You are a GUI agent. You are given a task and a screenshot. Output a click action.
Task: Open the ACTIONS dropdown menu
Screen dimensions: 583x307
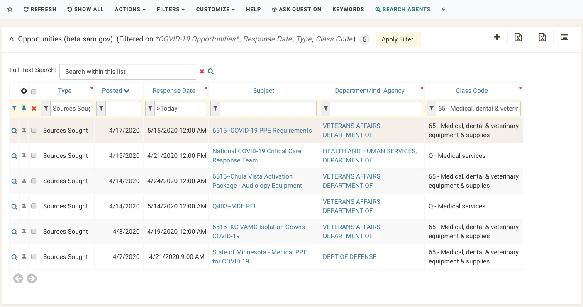point(130,9)
